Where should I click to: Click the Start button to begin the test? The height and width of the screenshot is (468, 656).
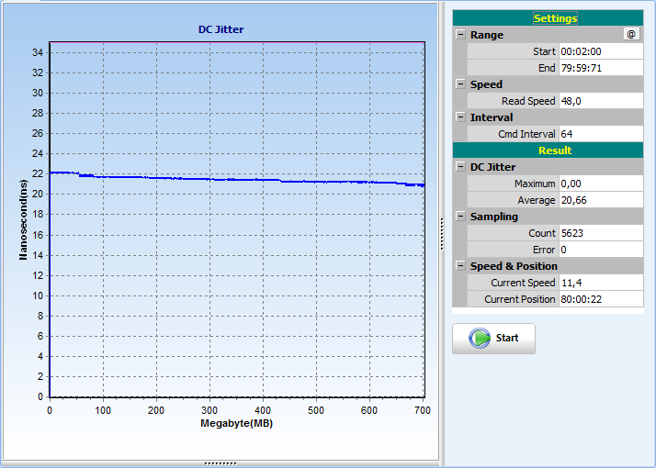[x=493, y=339]
